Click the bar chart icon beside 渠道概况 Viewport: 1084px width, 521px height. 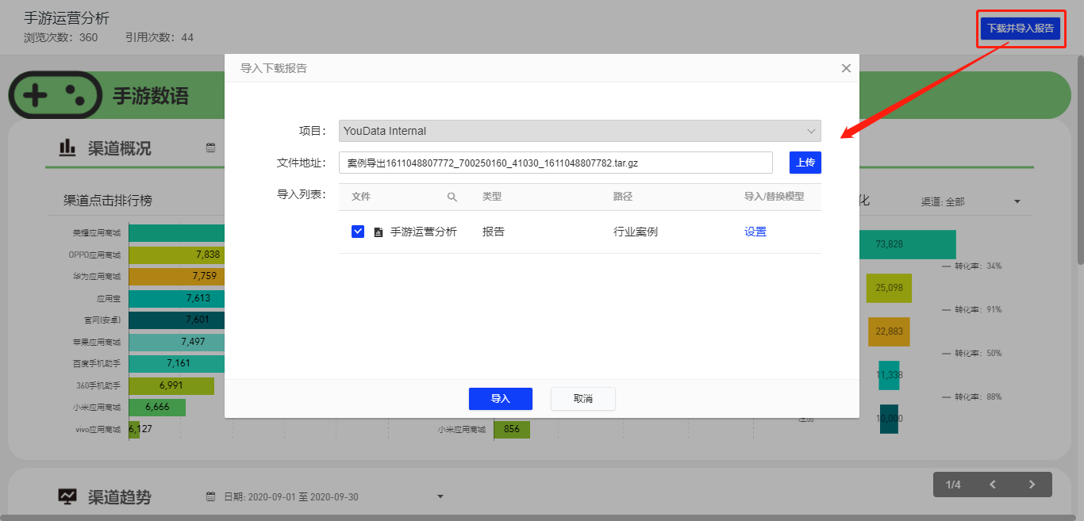tap(67, 147)
